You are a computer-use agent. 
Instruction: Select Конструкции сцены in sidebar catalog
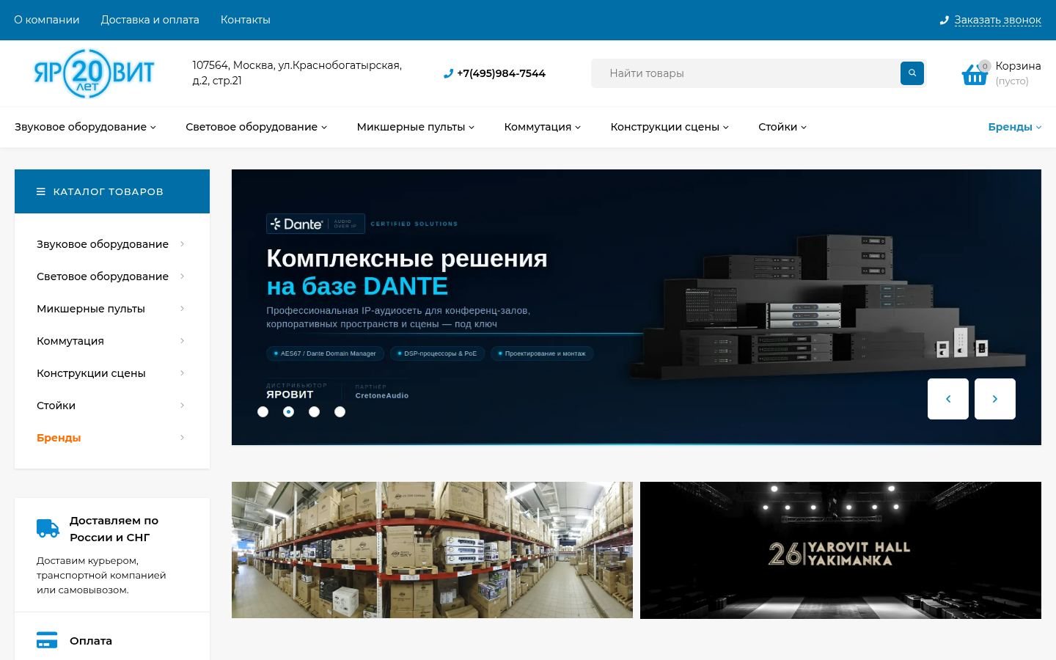[x=91, y=373]
